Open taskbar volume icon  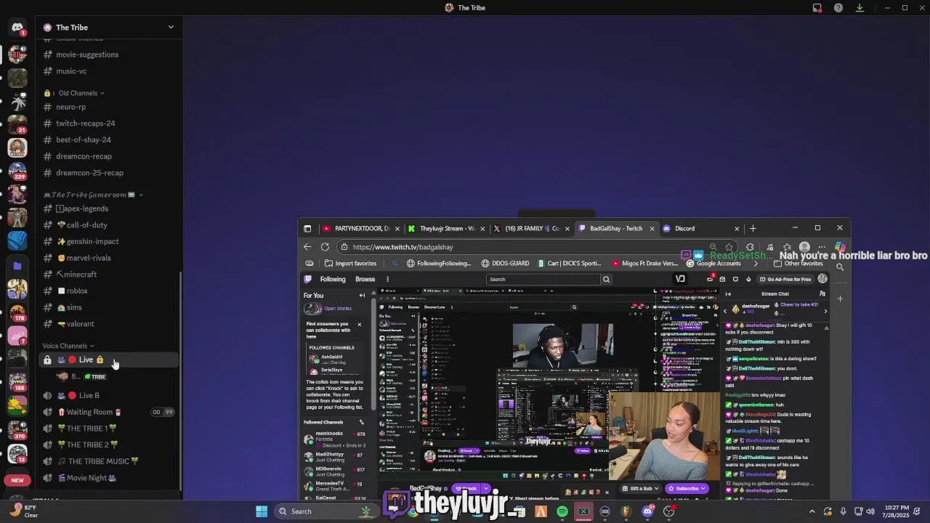click(x=871, y=511)
